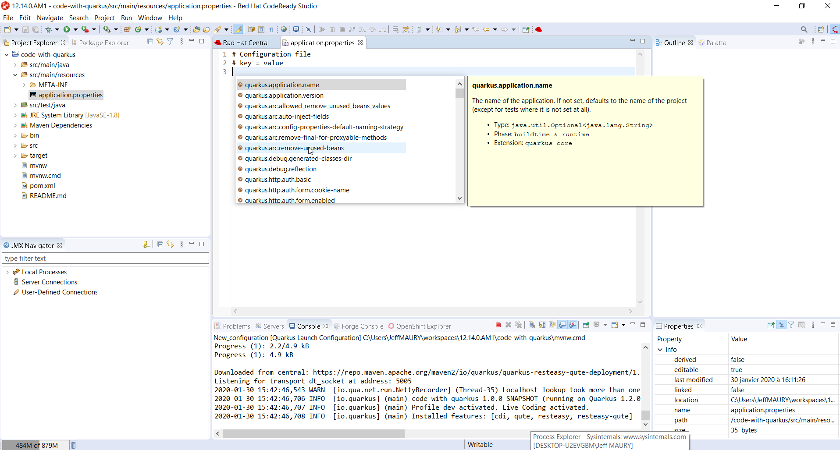Click the Back arrow navigation icon
The image size is (840, 450).
click(486, 29)
